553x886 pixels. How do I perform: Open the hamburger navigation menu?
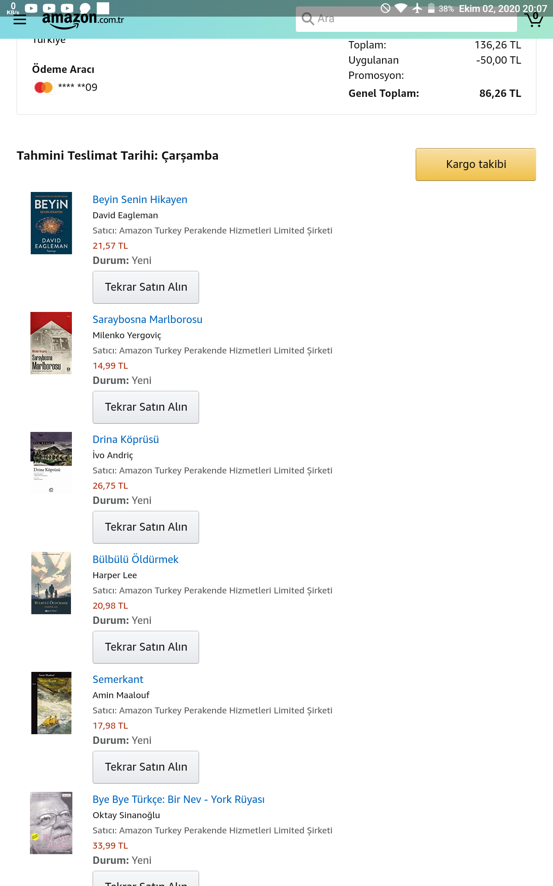[20, 20]
